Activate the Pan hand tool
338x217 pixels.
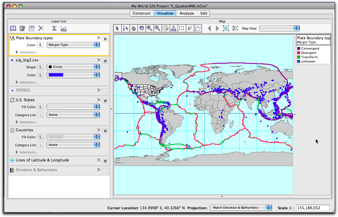(142, 28)
